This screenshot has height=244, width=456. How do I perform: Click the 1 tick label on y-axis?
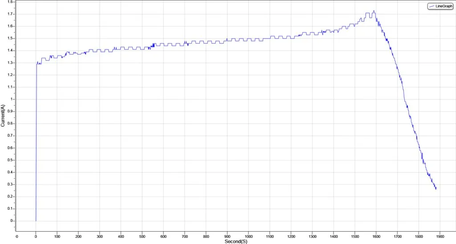[12, 99]
